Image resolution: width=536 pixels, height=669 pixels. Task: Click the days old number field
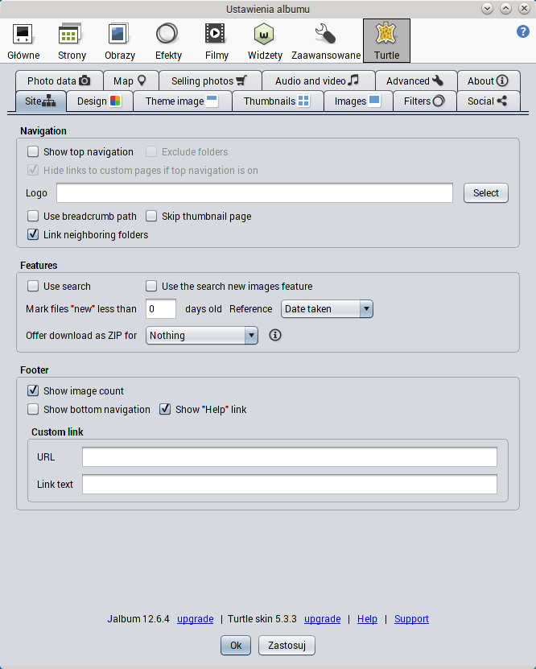pyautogui.click(x=161, y=309)
